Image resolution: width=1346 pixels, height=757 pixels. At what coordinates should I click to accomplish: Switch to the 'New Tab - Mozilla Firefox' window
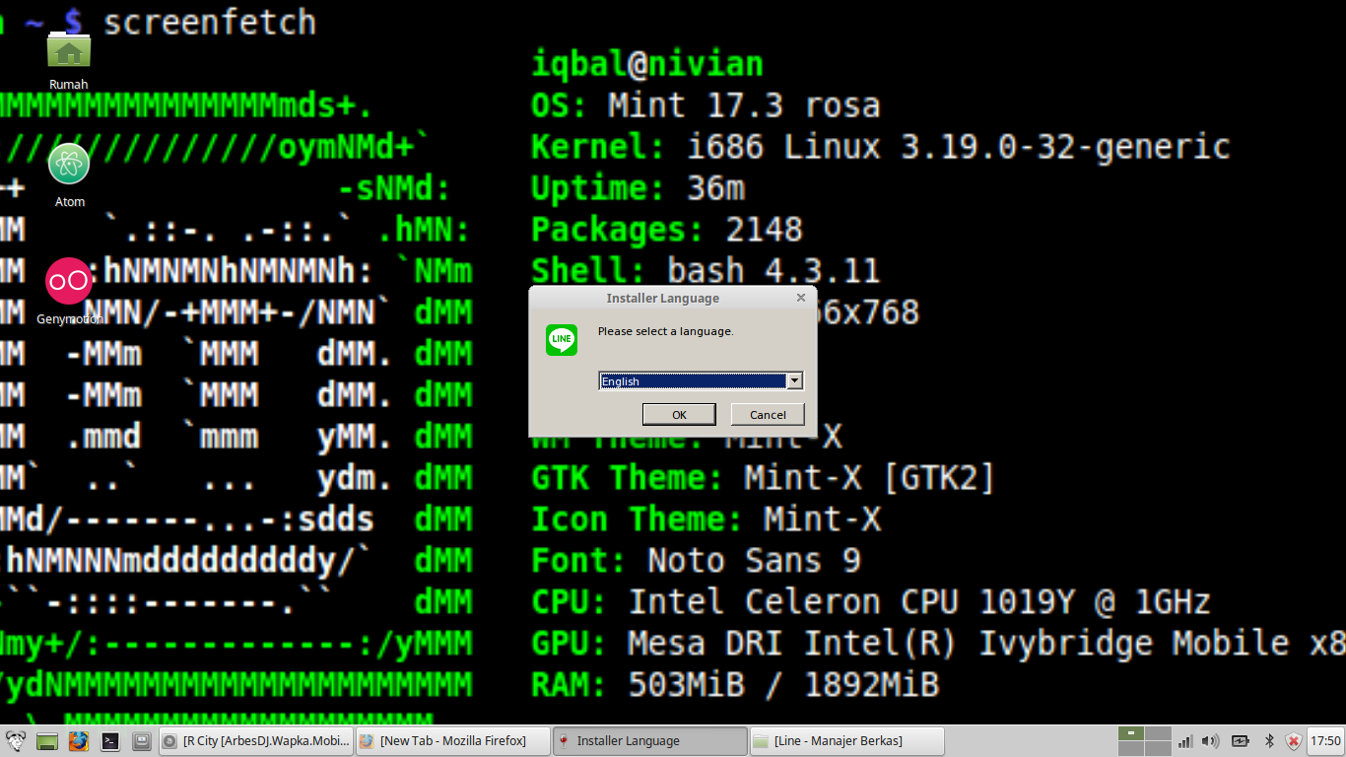click(452, 740)
